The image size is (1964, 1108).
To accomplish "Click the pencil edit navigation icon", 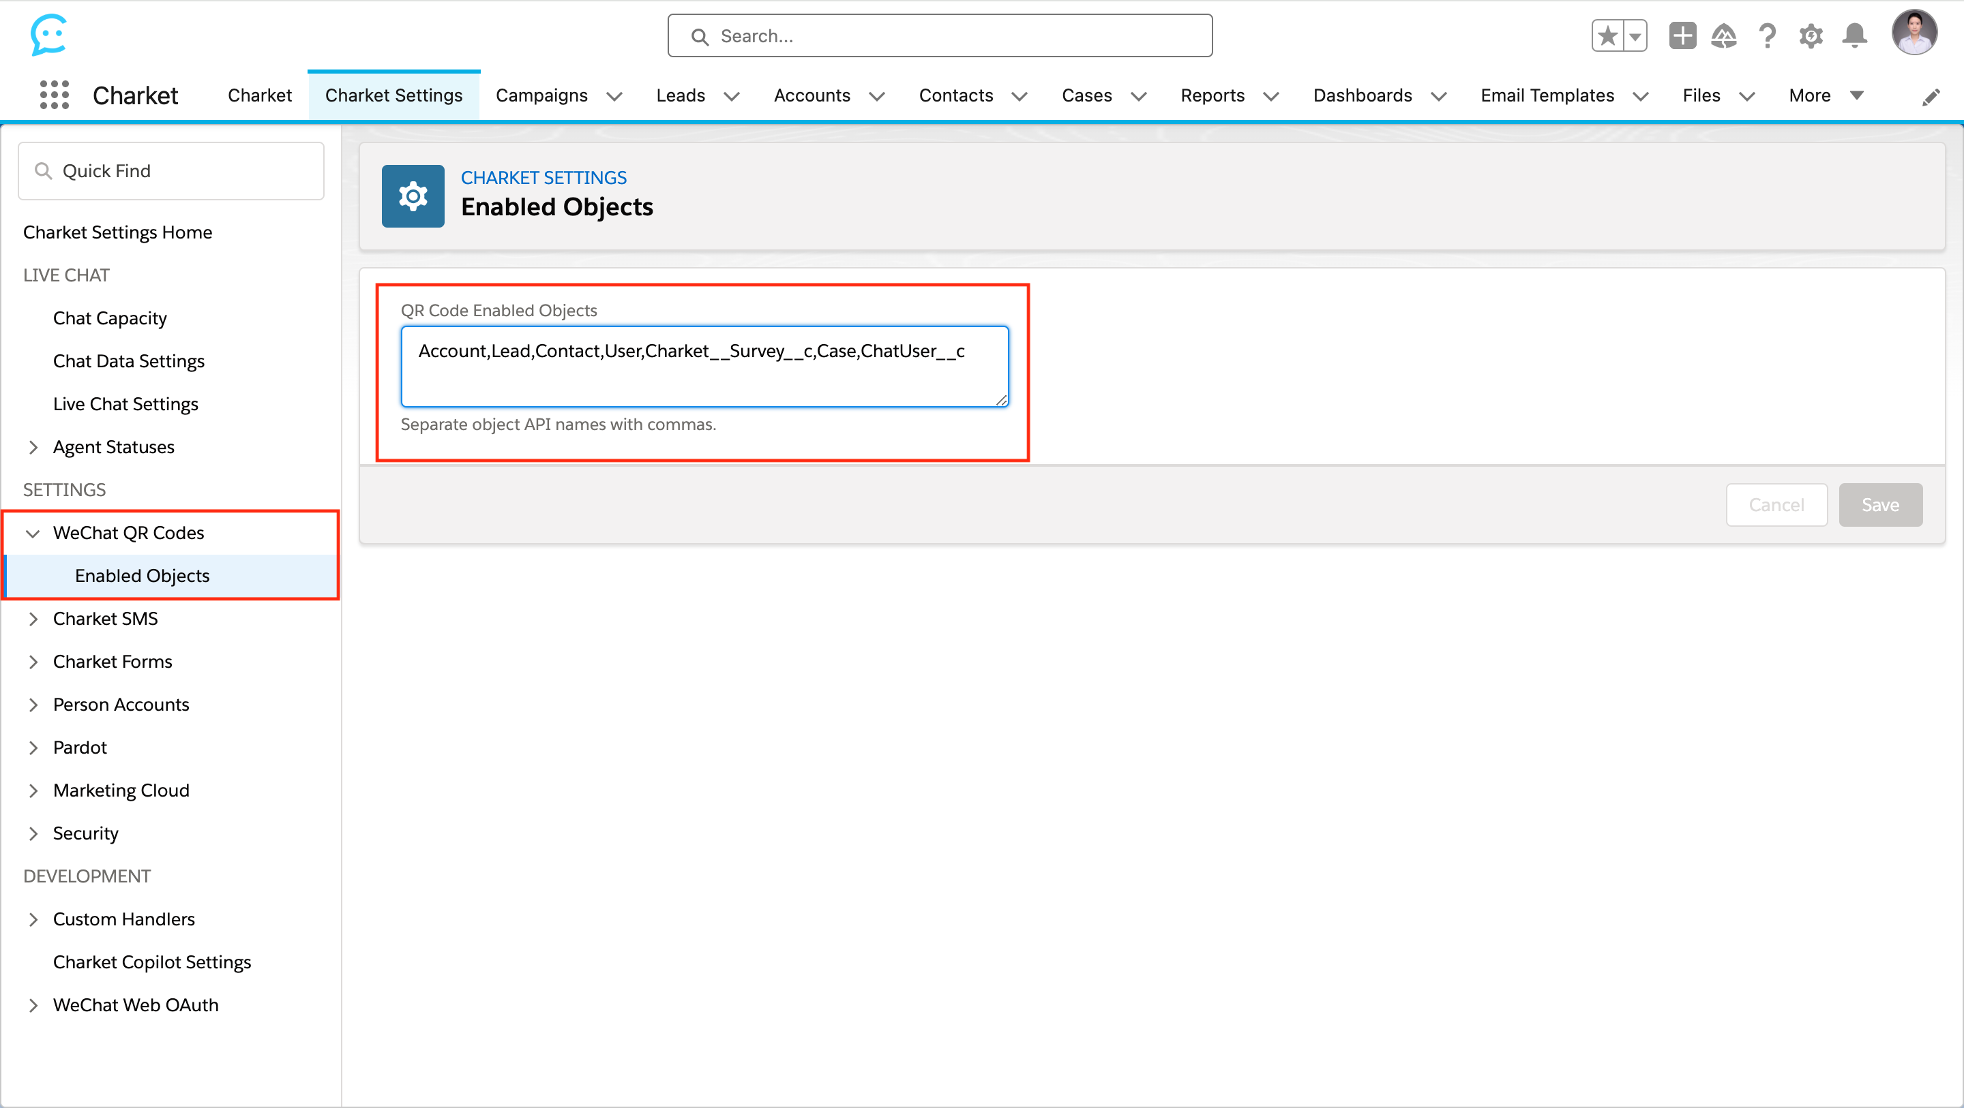I will coord(1931,97).
